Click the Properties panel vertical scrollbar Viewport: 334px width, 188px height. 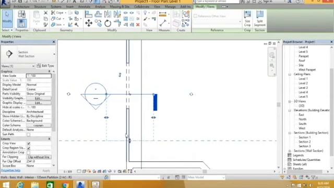[54, 102]
